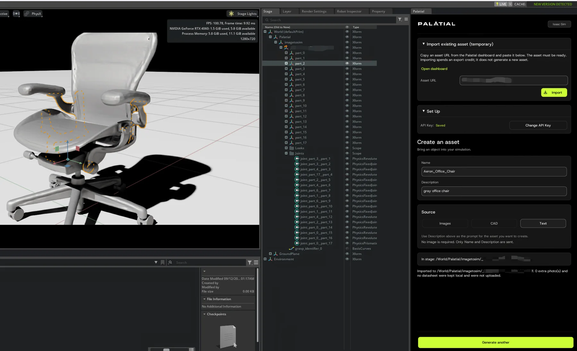The width and height of the screenshot is (577, 351).
Task: Collapse the Palatial tree node
Action: click(270, 37)
